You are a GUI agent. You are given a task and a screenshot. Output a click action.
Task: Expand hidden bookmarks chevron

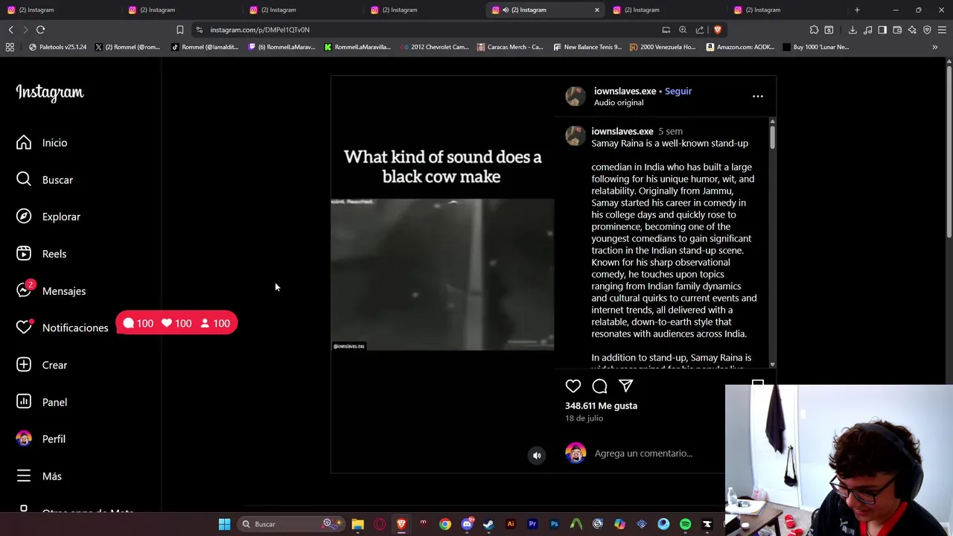[x=934, y=47]
